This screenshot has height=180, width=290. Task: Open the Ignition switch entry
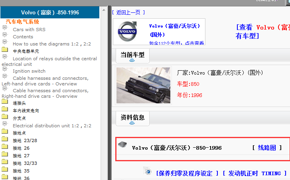[x=29, y=71]
